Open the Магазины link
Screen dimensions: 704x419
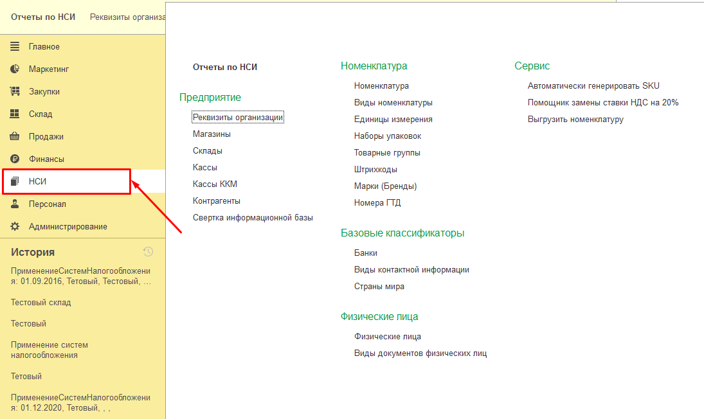212,134
